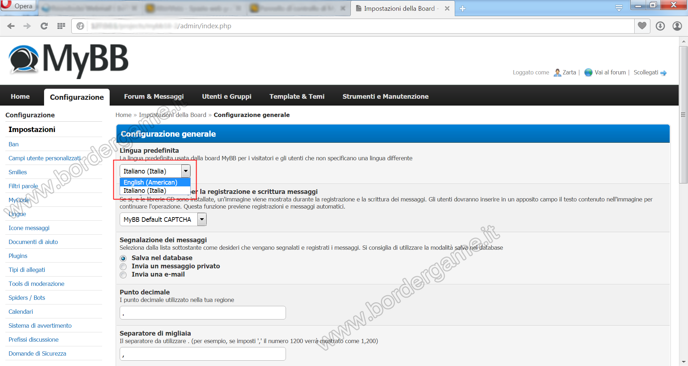Open Ban in the sidebar
Screen dimensions: 688x366
[14, 144]
